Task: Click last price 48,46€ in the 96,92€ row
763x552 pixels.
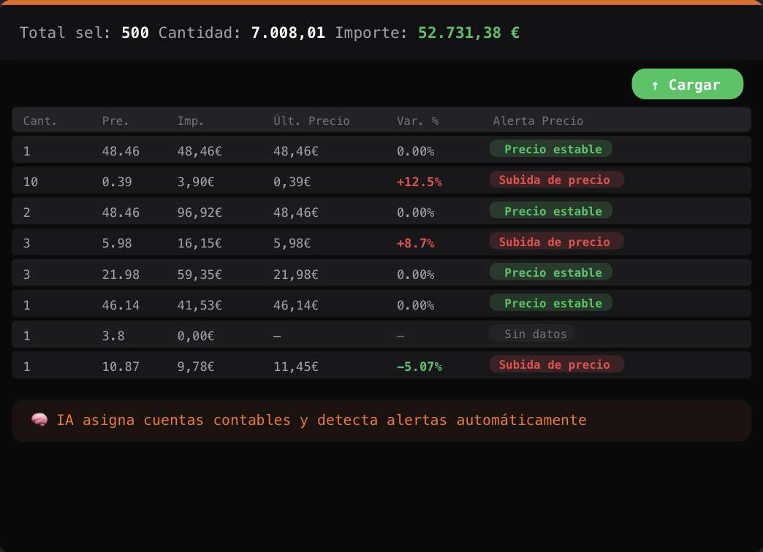Action: [x=295, y=212]
